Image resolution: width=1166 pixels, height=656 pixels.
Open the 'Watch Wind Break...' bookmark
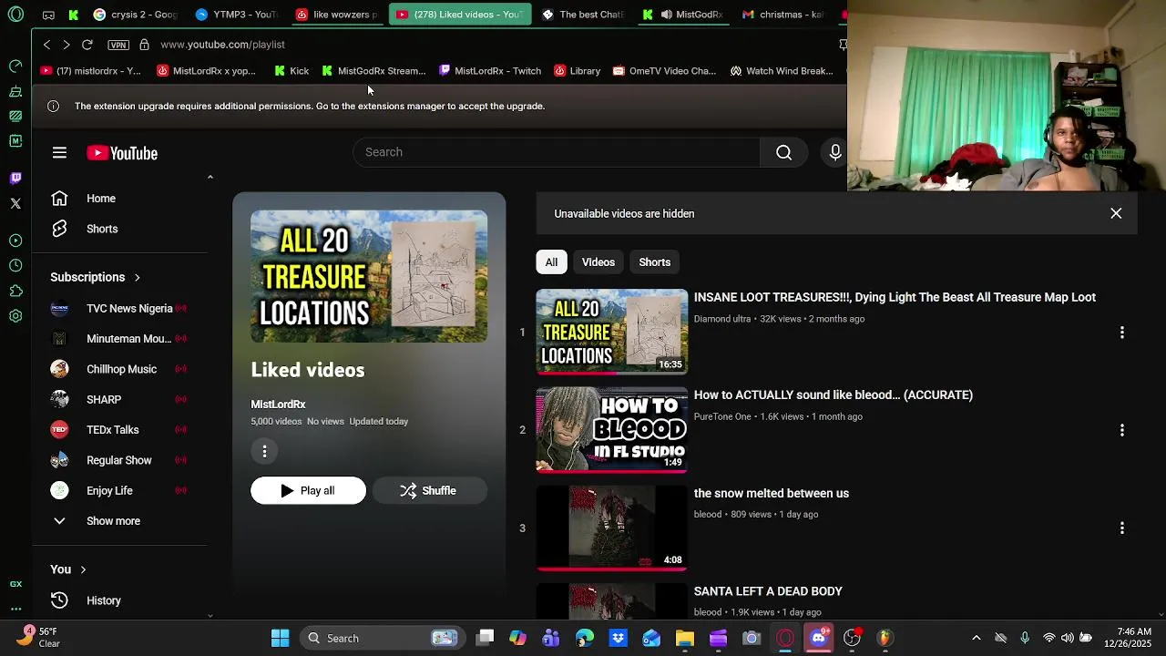tap(782, 71)
